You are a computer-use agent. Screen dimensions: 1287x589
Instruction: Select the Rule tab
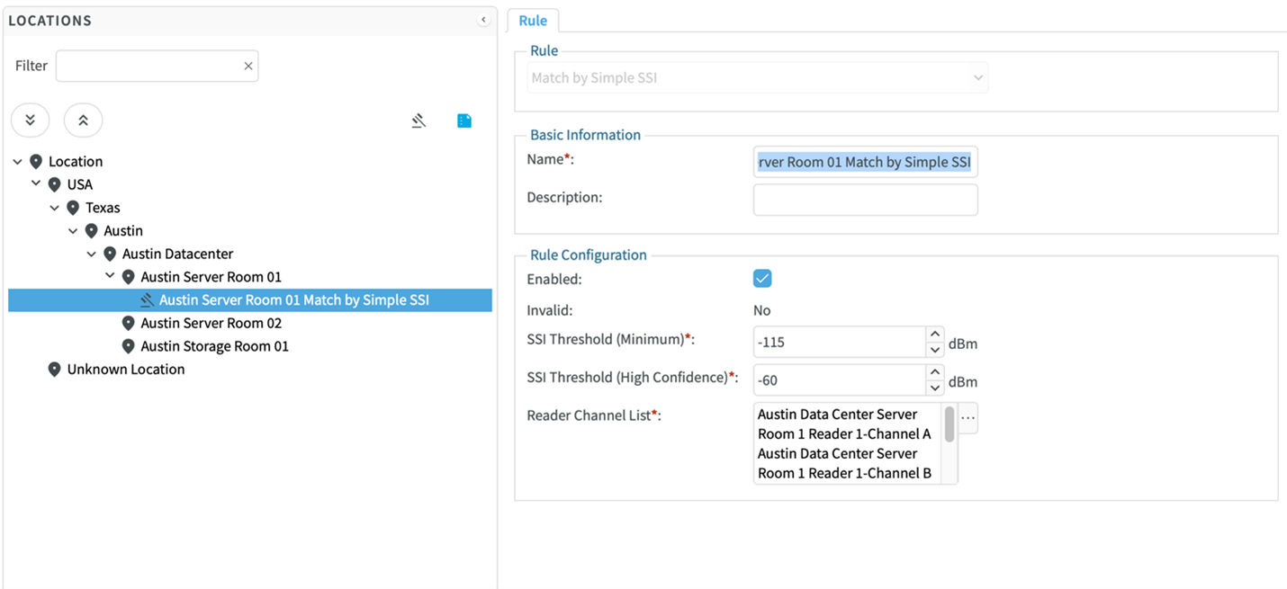(533, 21)
